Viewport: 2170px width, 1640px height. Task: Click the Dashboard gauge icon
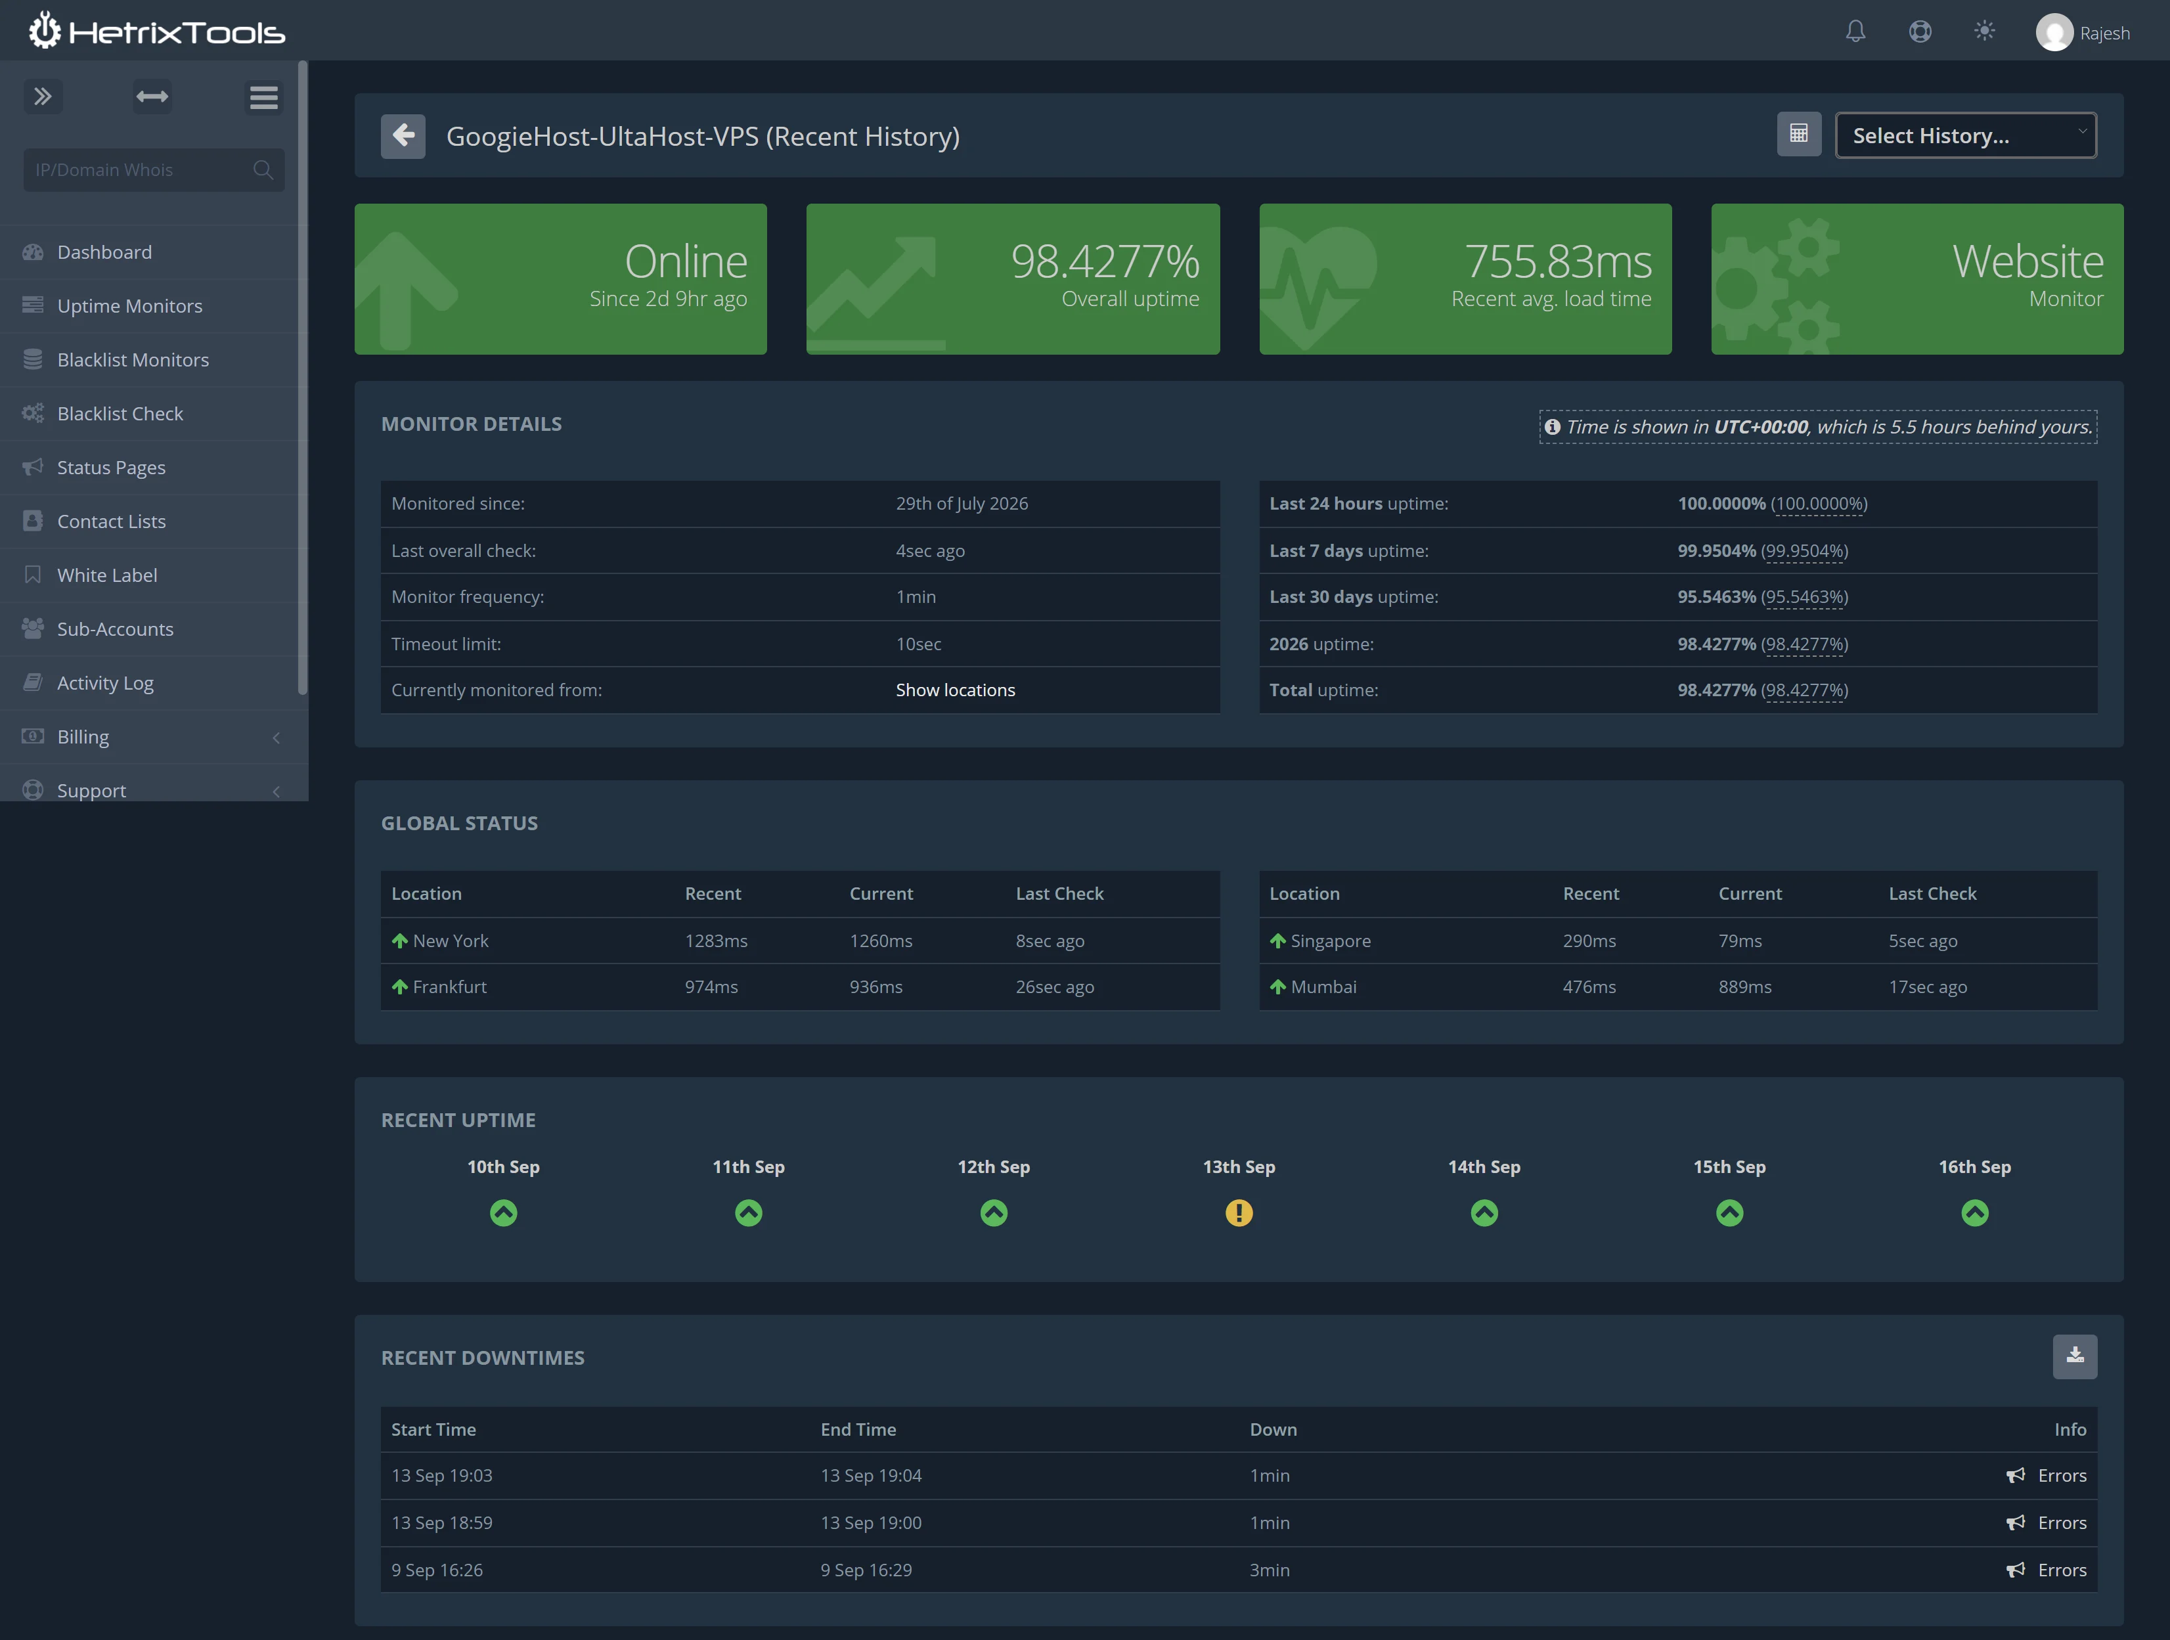pos(32,252)
